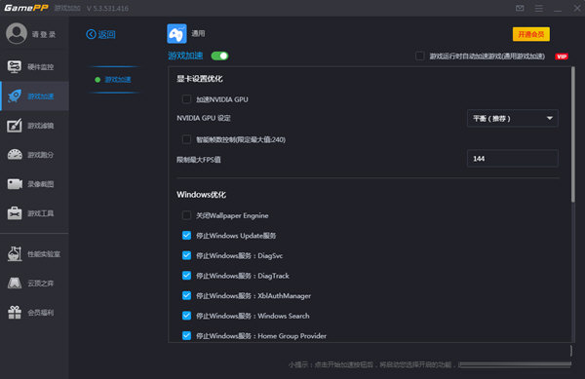
Task: Click the 通用 profile title text
Action: coord(198,33)
